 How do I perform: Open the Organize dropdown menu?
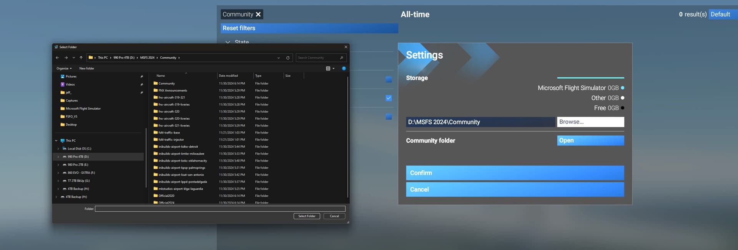[x=64, y=69]
